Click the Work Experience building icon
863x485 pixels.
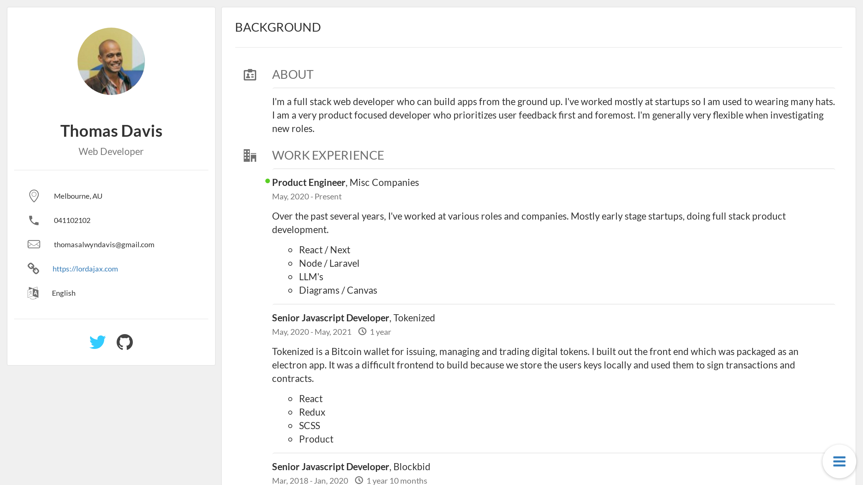(x=250, y=156)
